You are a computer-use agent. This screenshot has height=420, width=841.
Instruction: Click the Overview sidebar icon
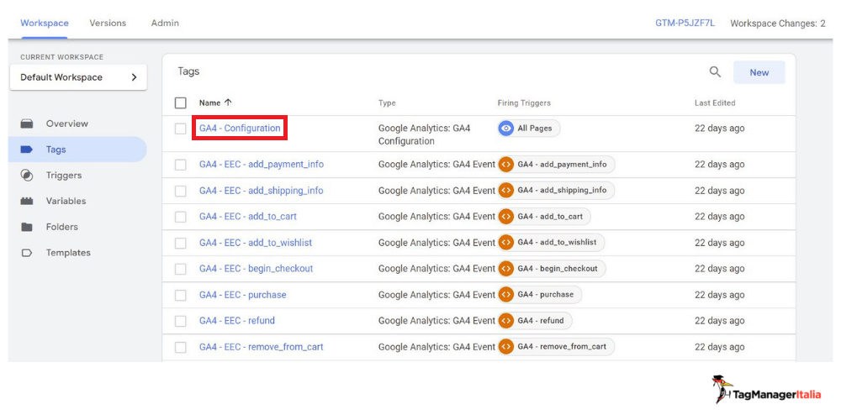[x=27, y=123]
